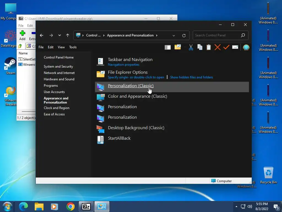
Task: Click the orange checkmark Properties icon
Action: [226, 47]
